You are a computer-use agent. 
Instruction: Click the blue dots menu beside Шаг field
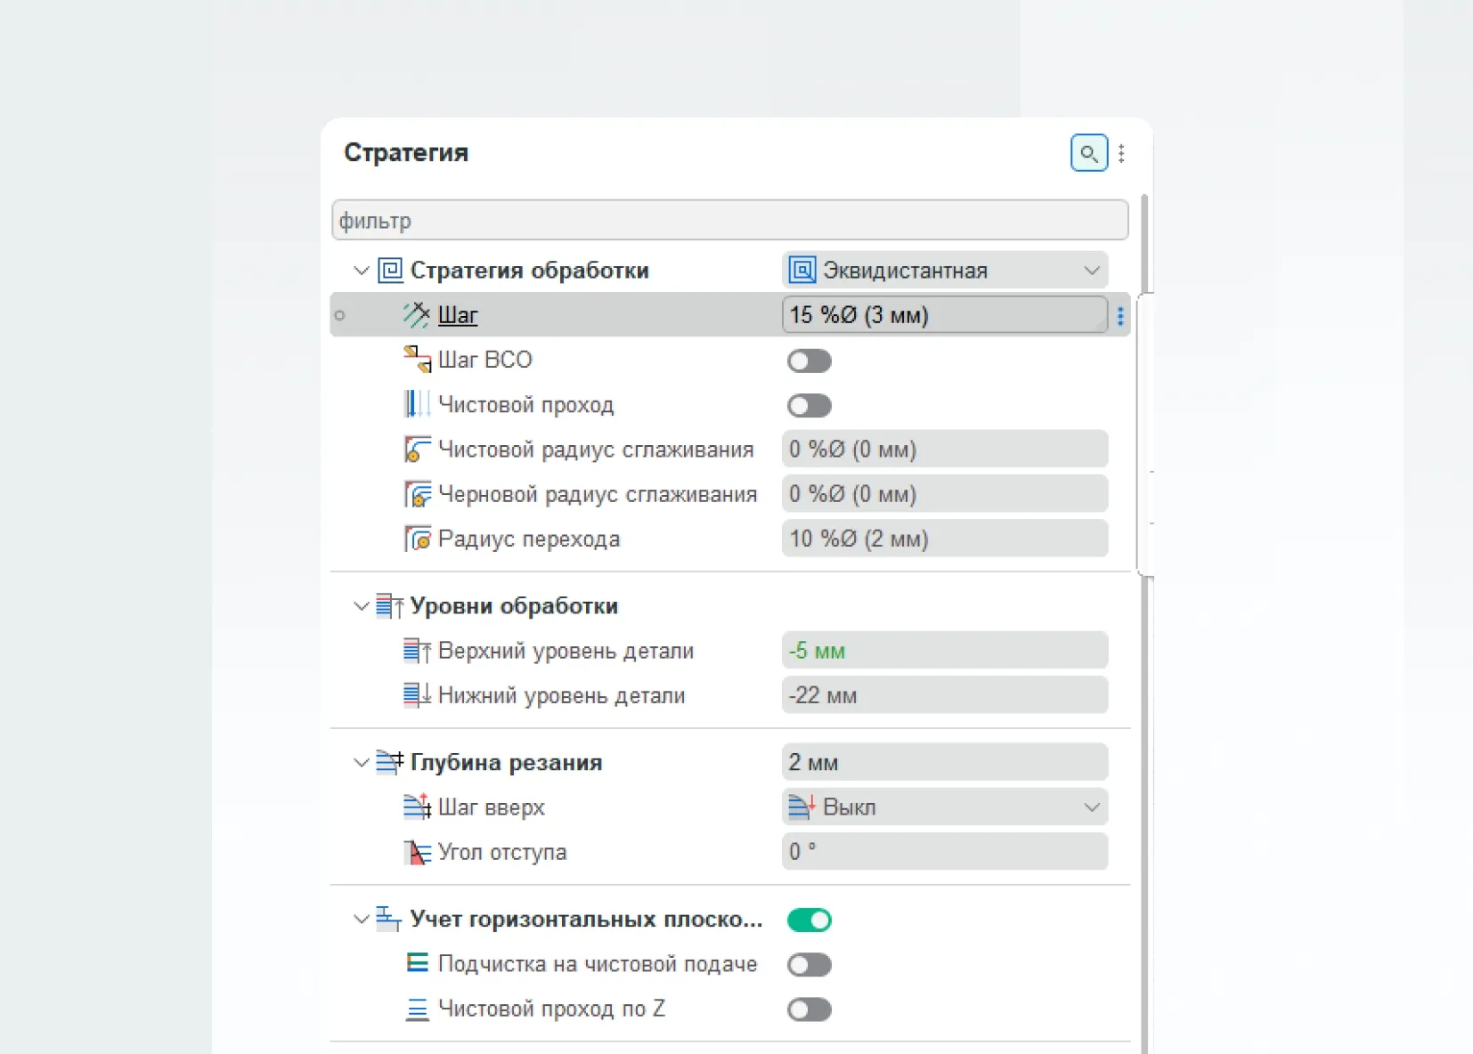point(1120,315)
